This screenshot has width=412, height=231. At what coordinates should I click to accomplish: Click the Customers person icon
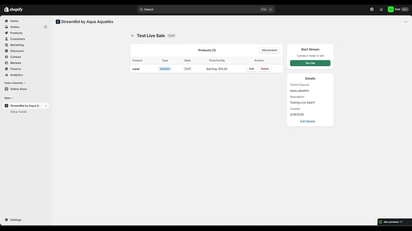pos(7,39)
